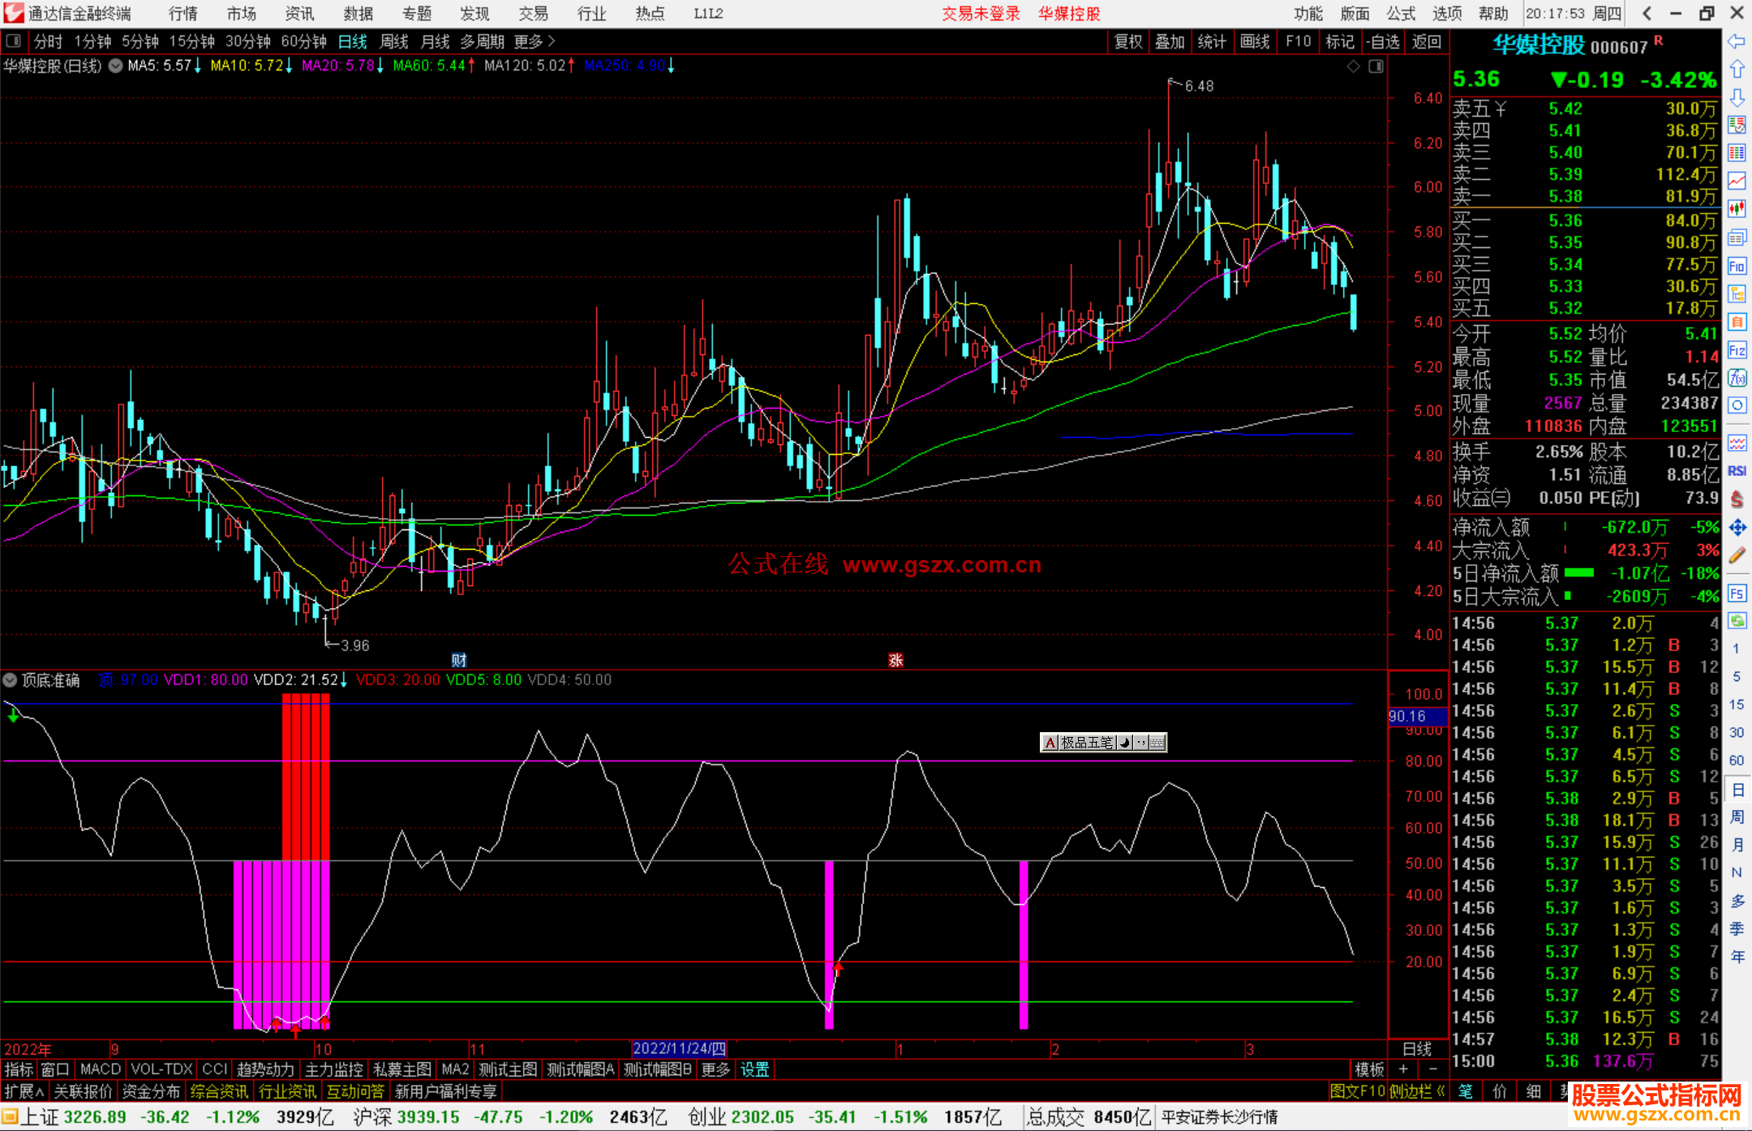Click the 画线 button

[1254, 41]
